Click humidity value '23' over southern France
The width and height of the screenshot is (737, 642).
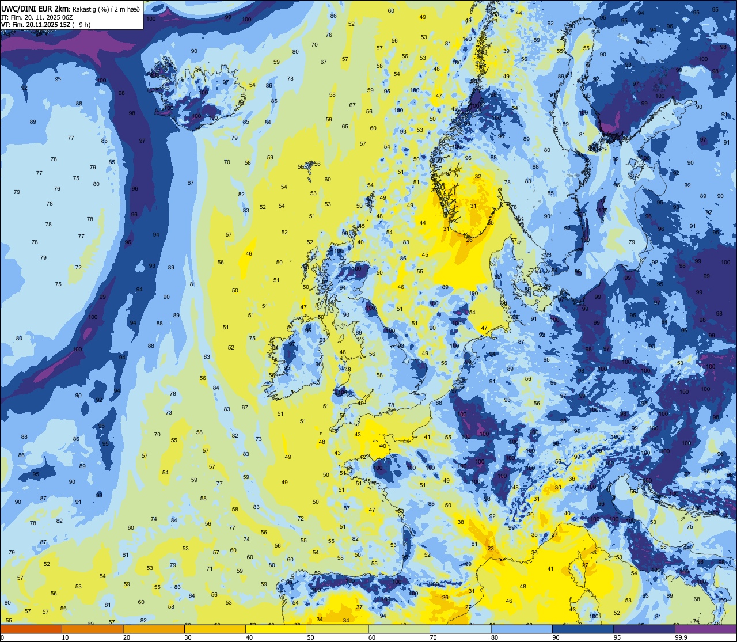coord(491,549)
